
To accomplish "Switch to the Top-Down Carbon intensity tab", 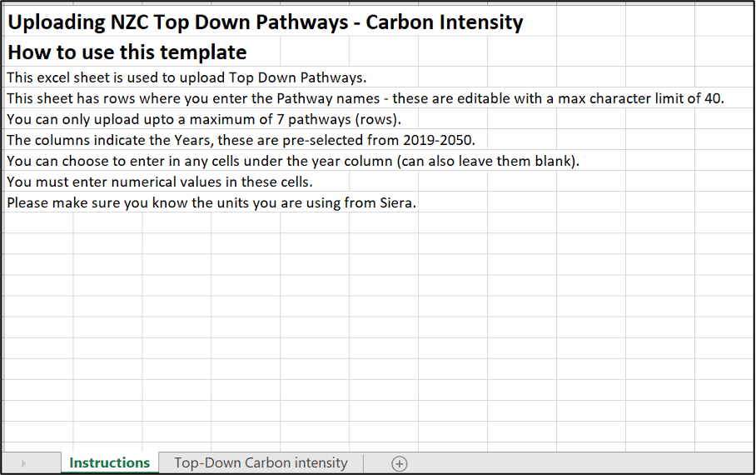I will pyautogui.click(x=261, y=463).
